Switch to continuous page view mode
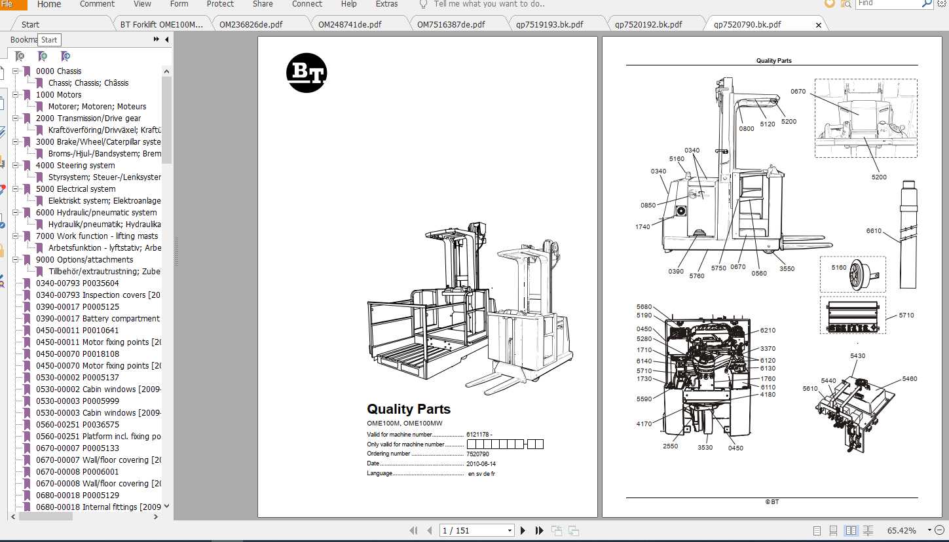Image resolution: width=949 pixels, height=542 pixels. point(833,530)
